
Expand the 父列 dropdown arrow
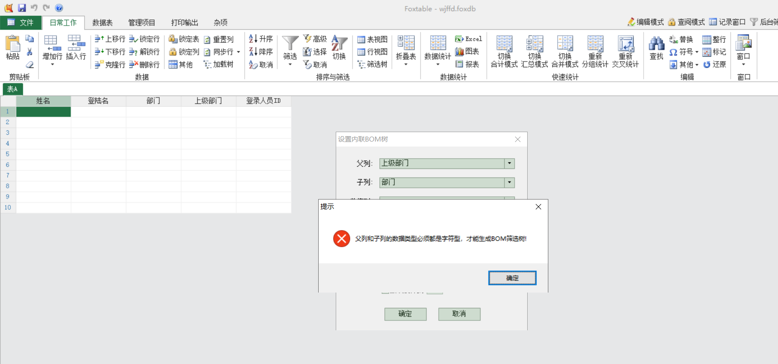(509, 164)
